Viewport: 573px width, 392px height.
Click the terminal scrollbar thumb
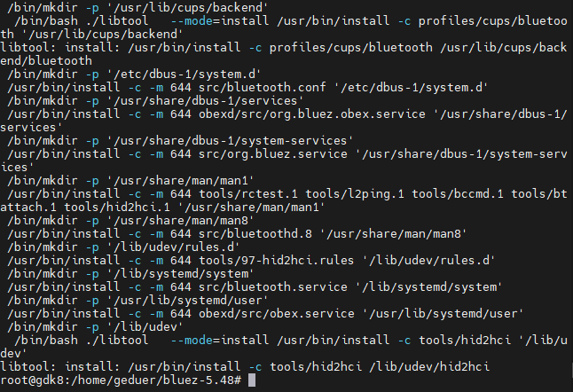tap(572, 370)
